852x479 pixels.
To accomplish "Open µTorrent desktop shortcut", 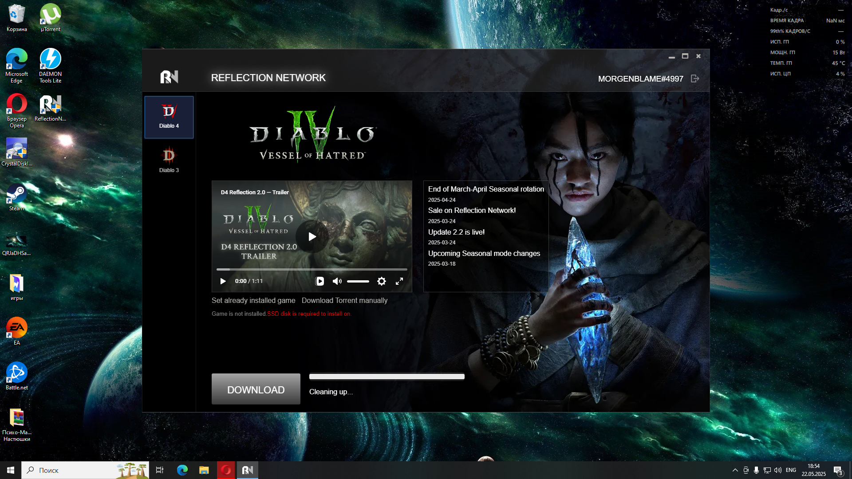I will pos(51,18).
